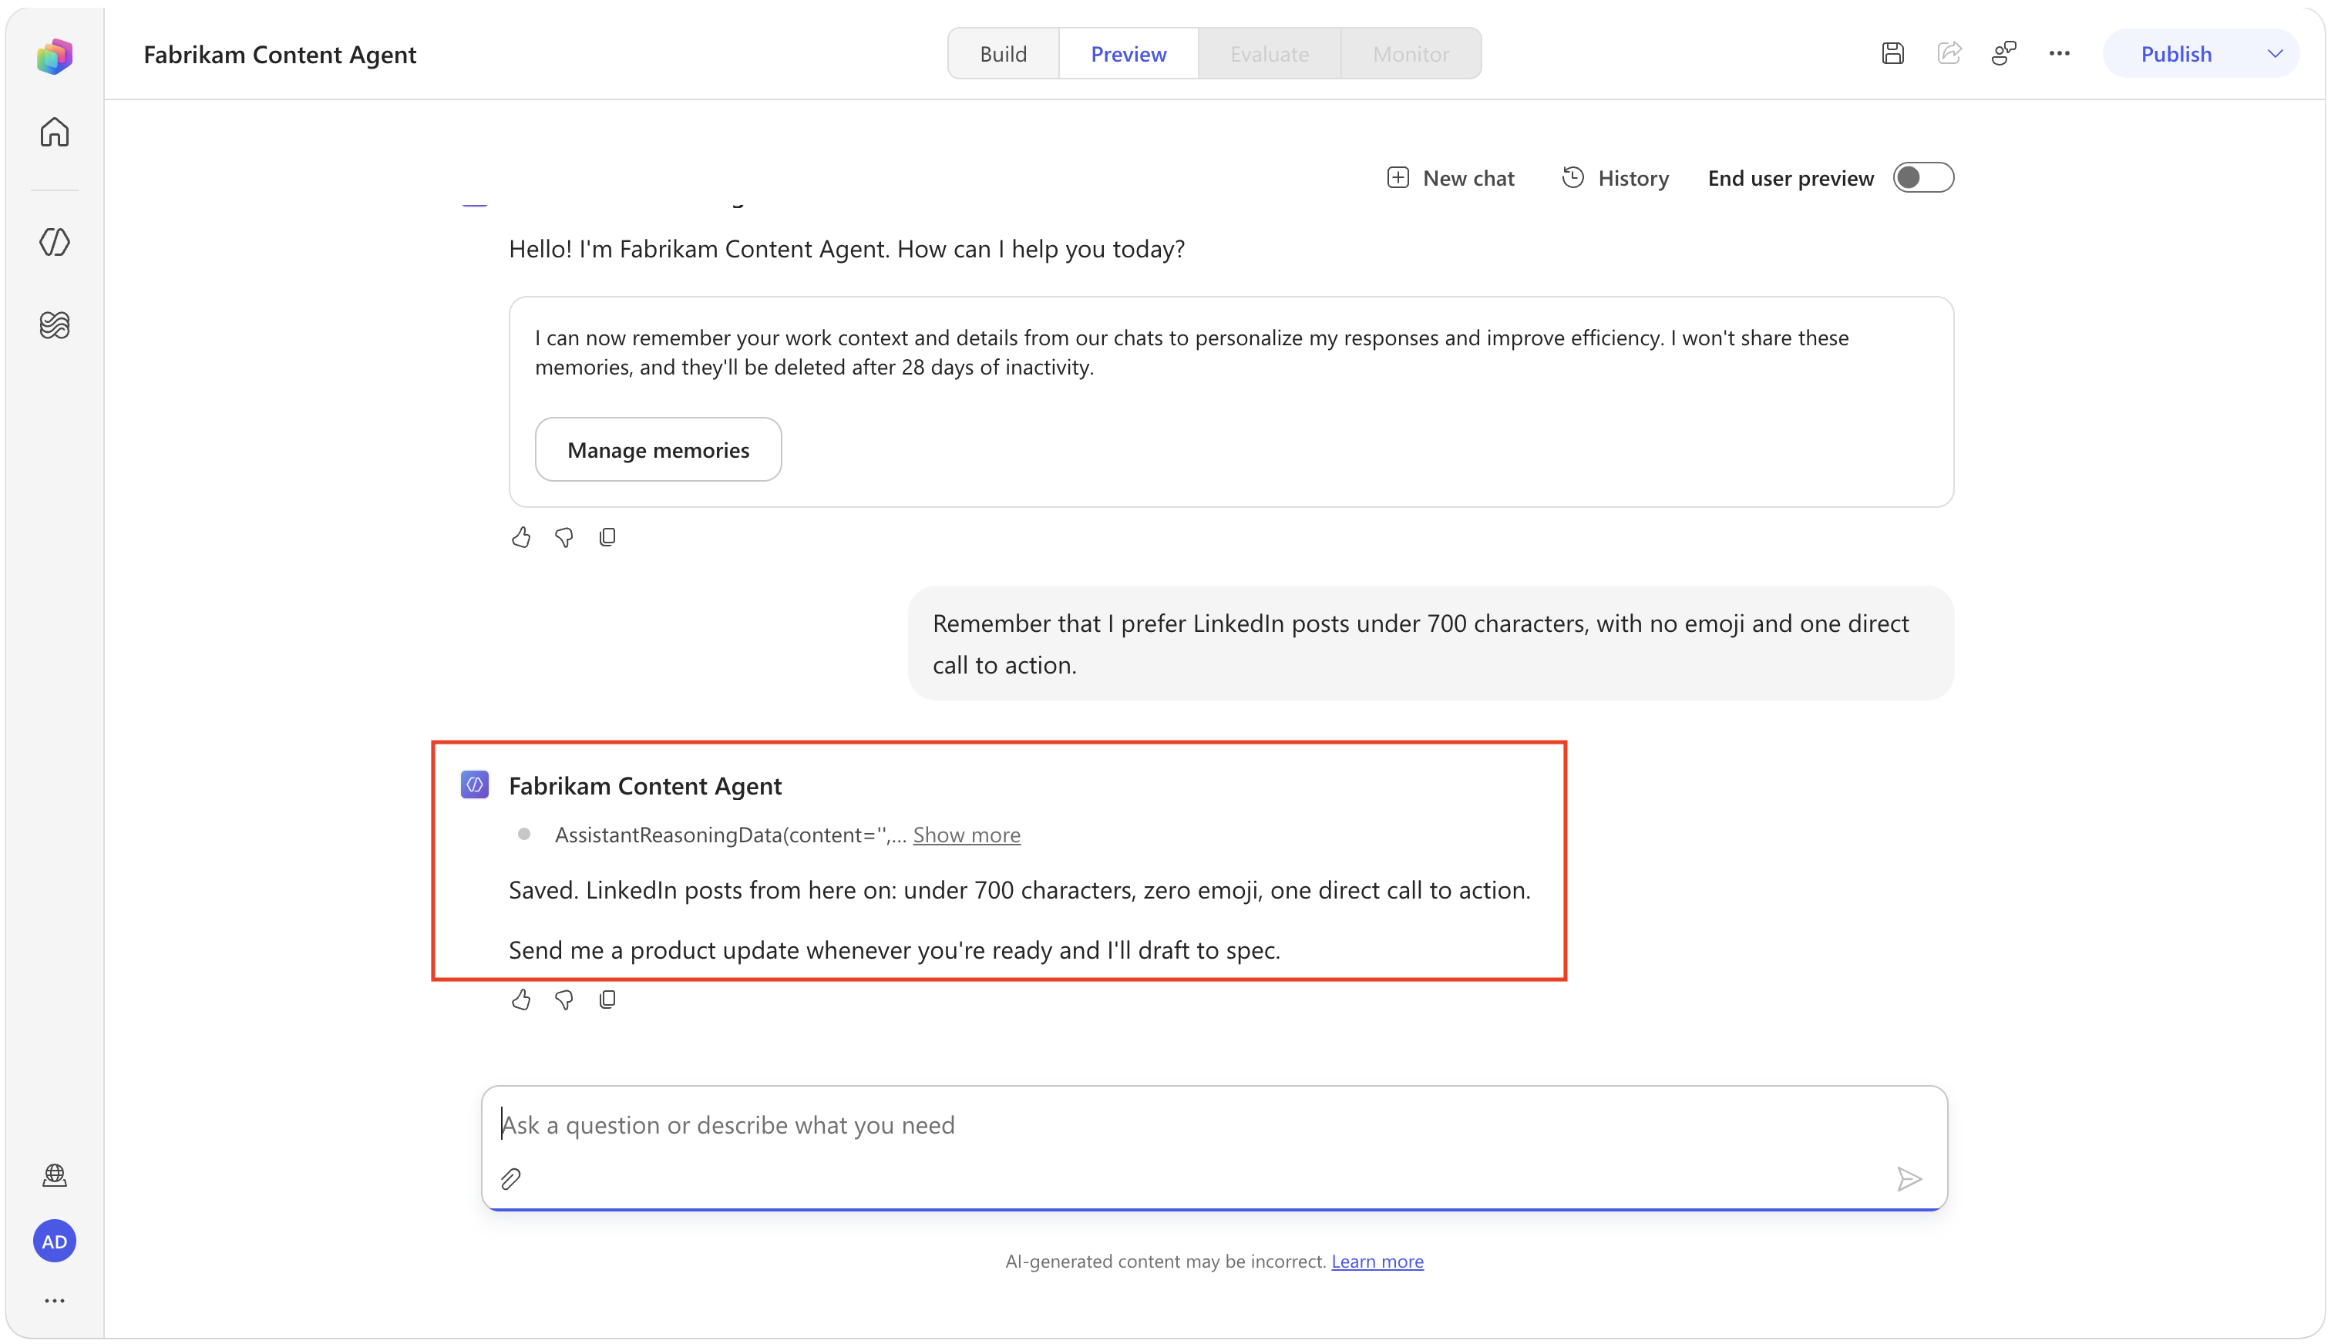The width and height of the screenshot is (2331, 1344).
Task: Thumbs up the Saved LinkedIn response
Action: point(520,1000)
